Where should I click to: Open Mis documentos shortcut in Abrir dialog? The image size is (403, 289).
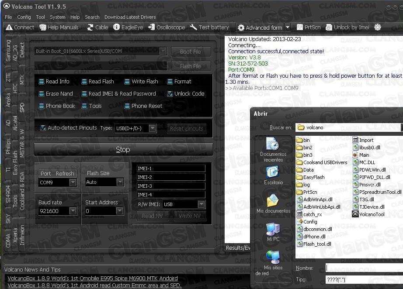(273, 204)
